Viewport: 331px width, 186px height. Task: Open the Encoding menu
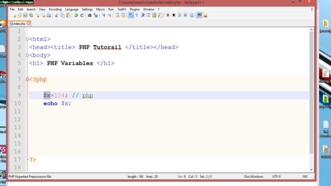tap(55, 9)
